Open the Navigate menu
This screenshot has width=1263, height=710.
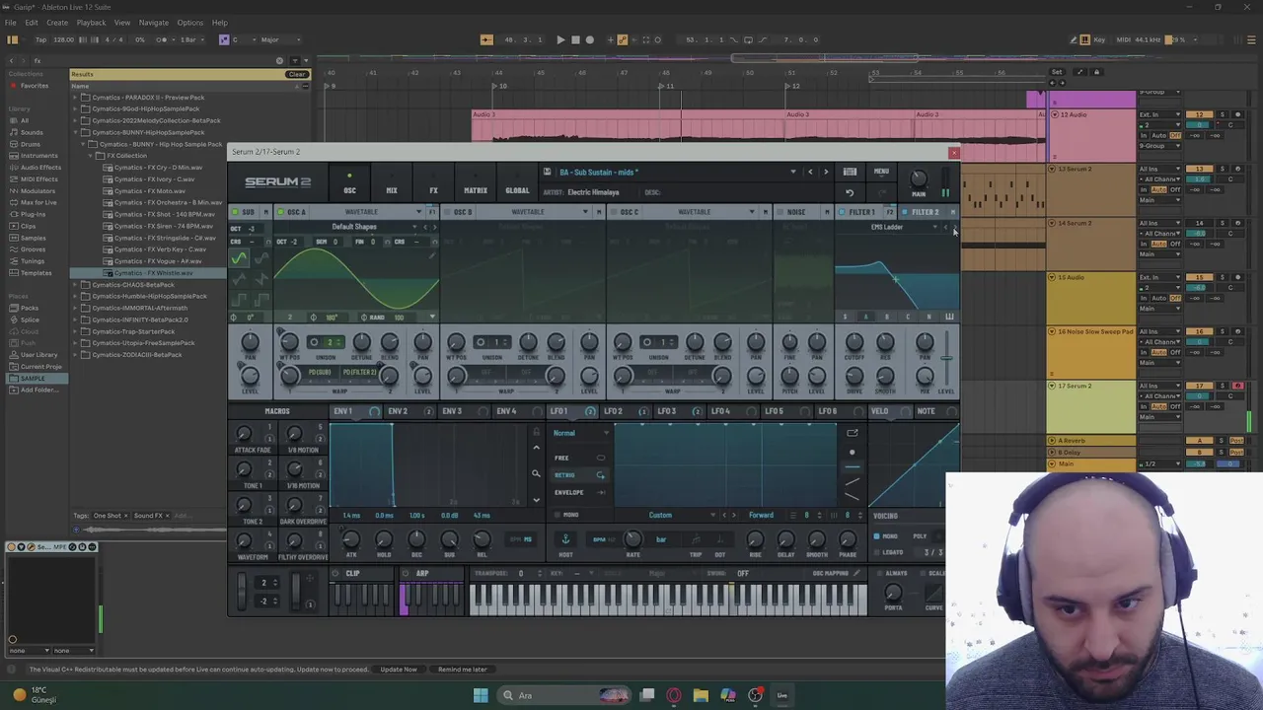click(153, 23)
